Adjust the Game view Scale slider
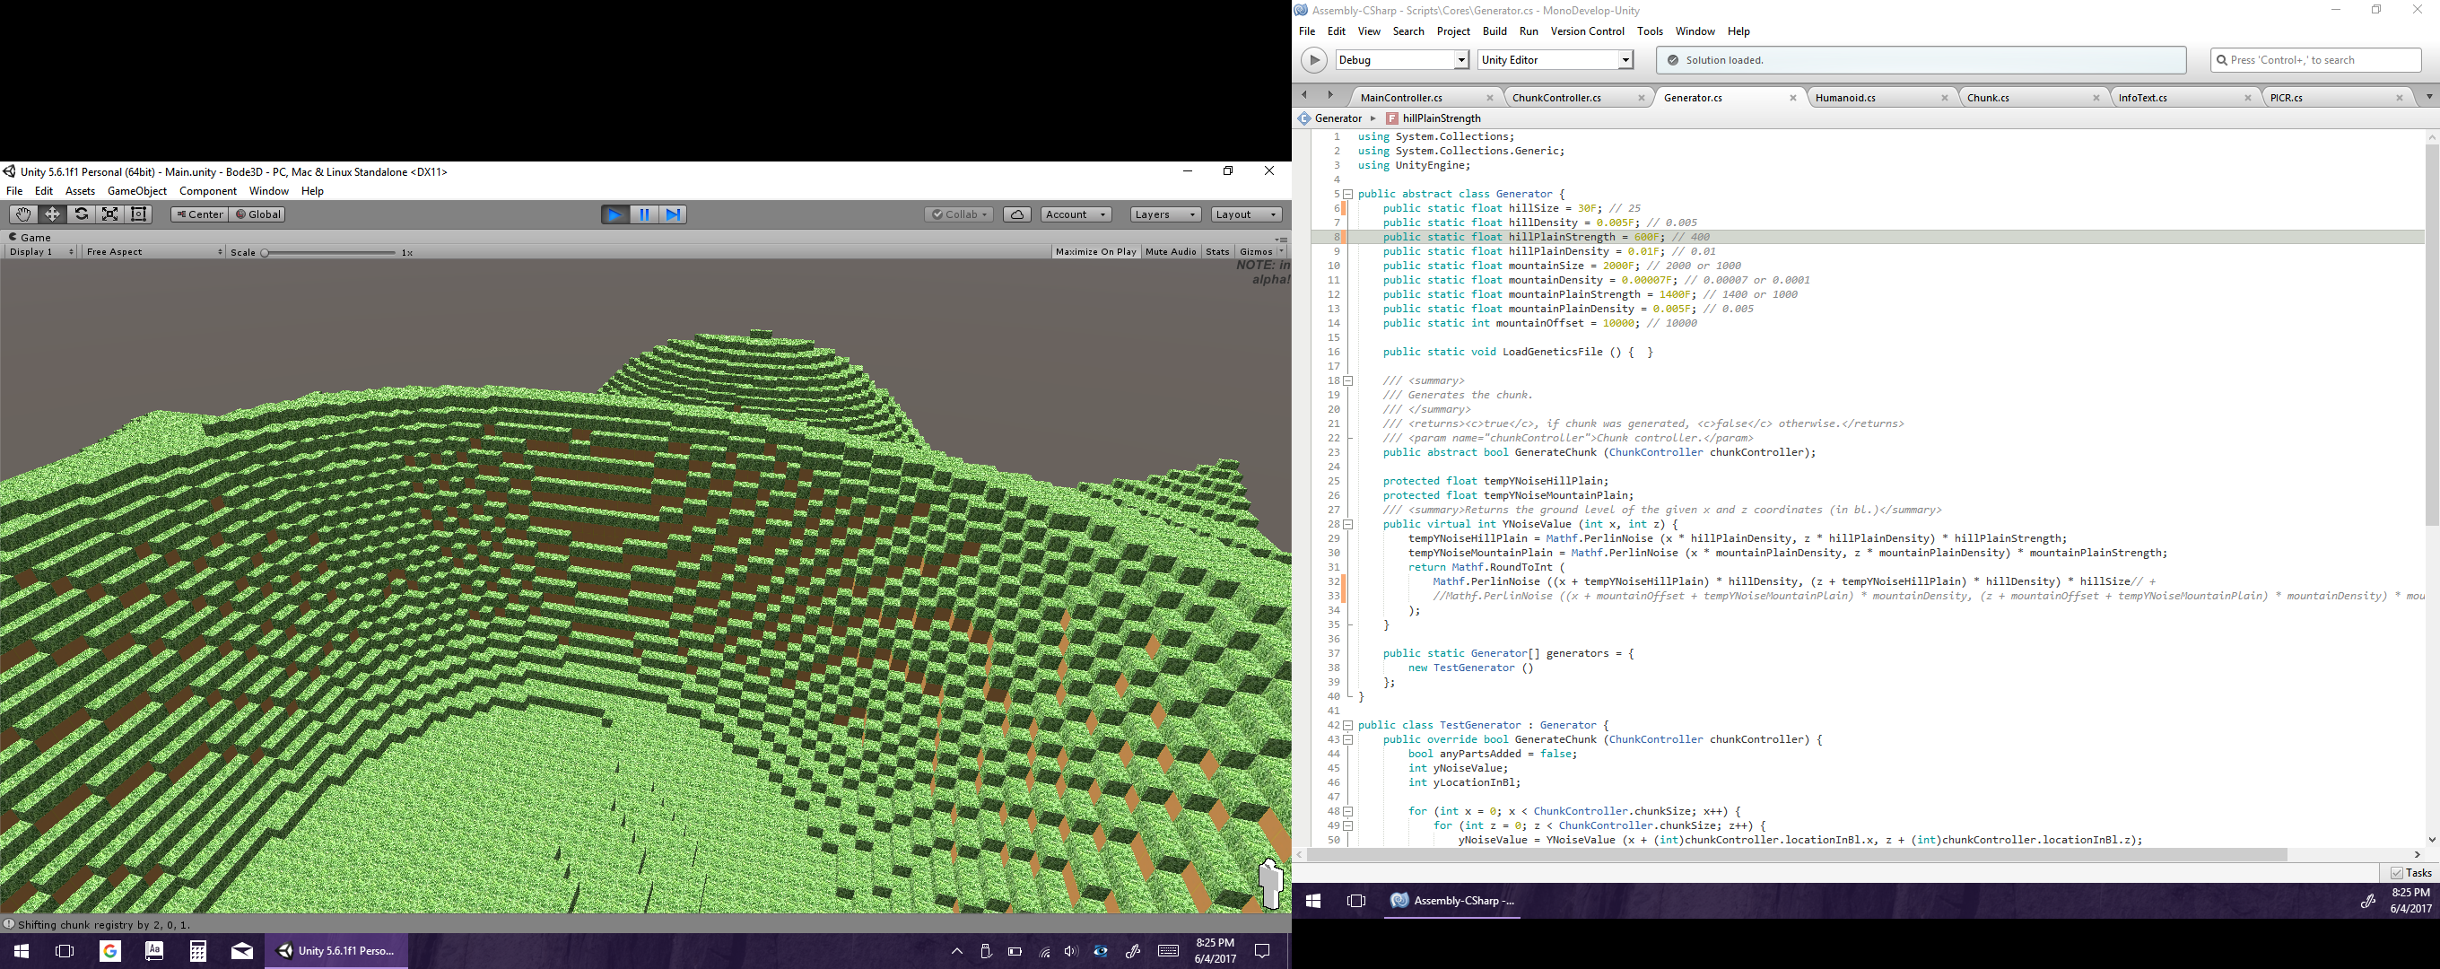Image resolution: width=2440 pixels, height=969 pixels. point(266,253)
